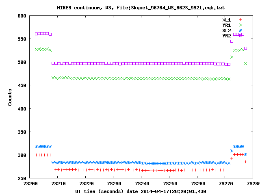The width and height of the screenshot is (260, 195).
Task: Select the YR1 legend label
Action: [227, 25]
